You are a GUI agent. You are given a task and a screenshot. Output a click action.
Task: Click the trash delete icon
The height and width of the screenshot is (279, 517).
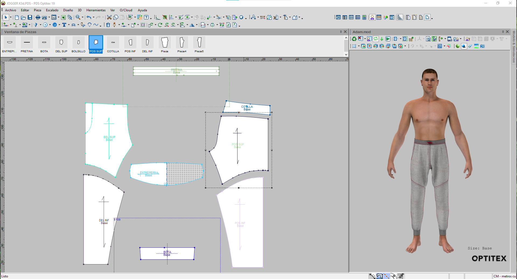coord(108,25)
